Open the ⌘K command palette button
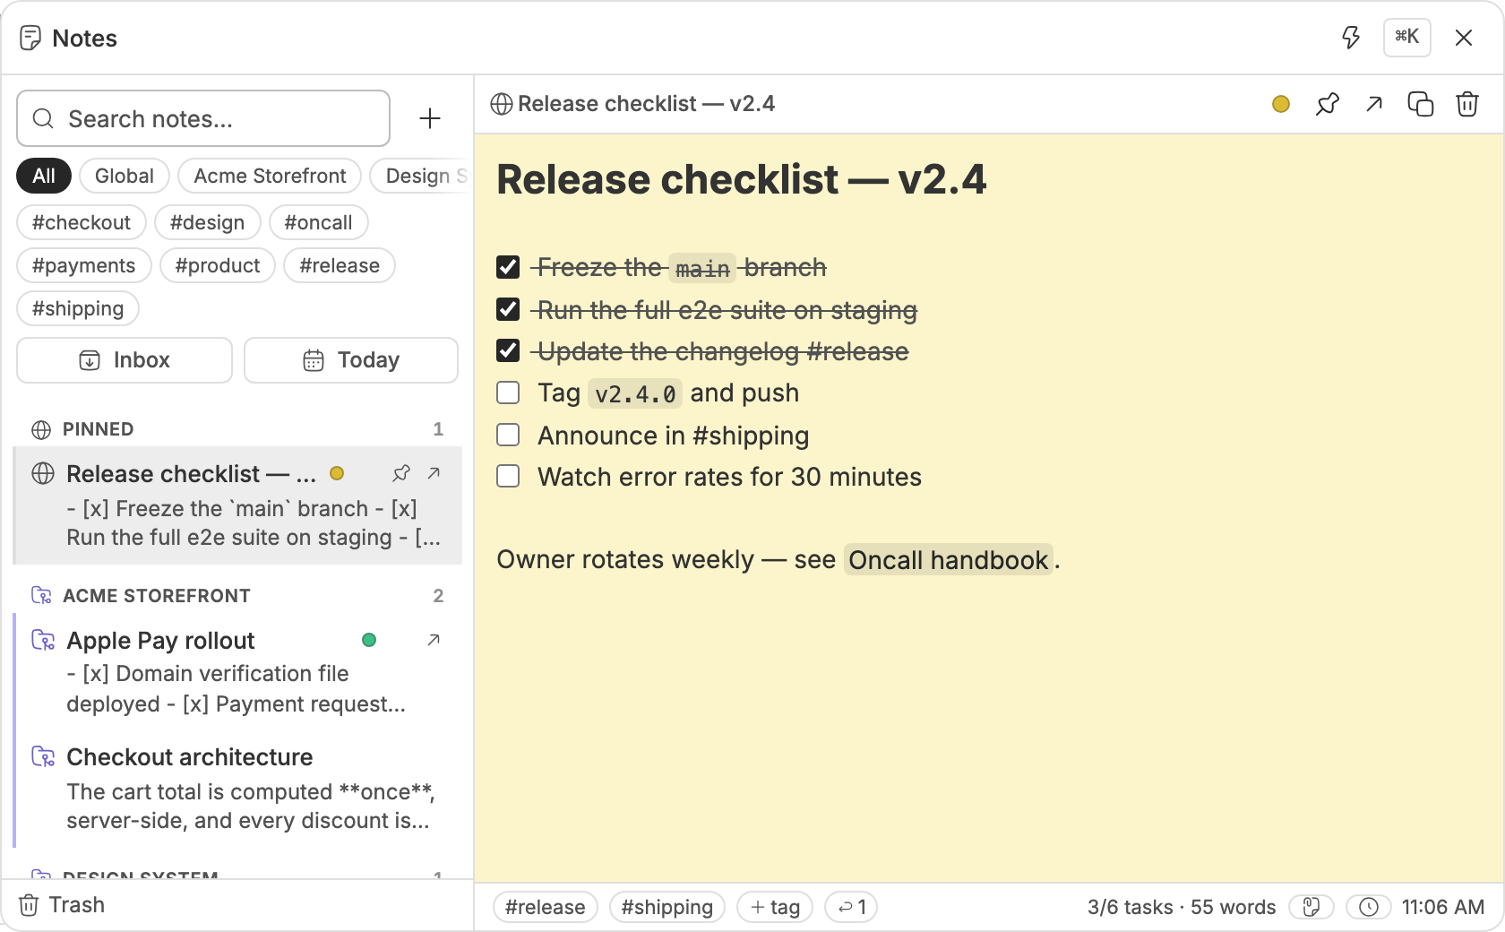This screenshot has height=932, width=1505. (1406, 38)
